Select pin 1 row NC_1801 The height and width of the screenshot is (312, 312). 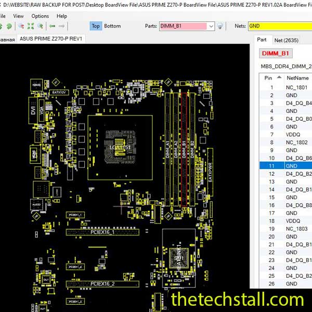285,87
